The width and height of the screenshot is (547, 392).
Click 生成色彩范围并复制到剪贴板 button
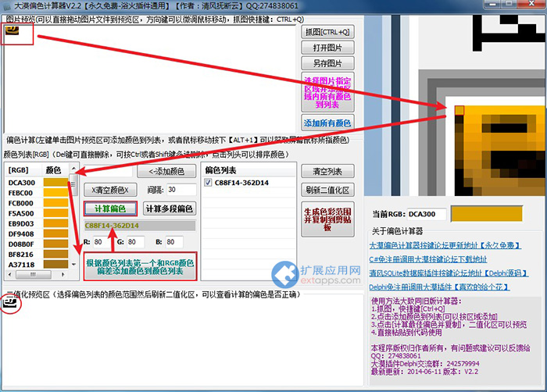coord(327,219)
